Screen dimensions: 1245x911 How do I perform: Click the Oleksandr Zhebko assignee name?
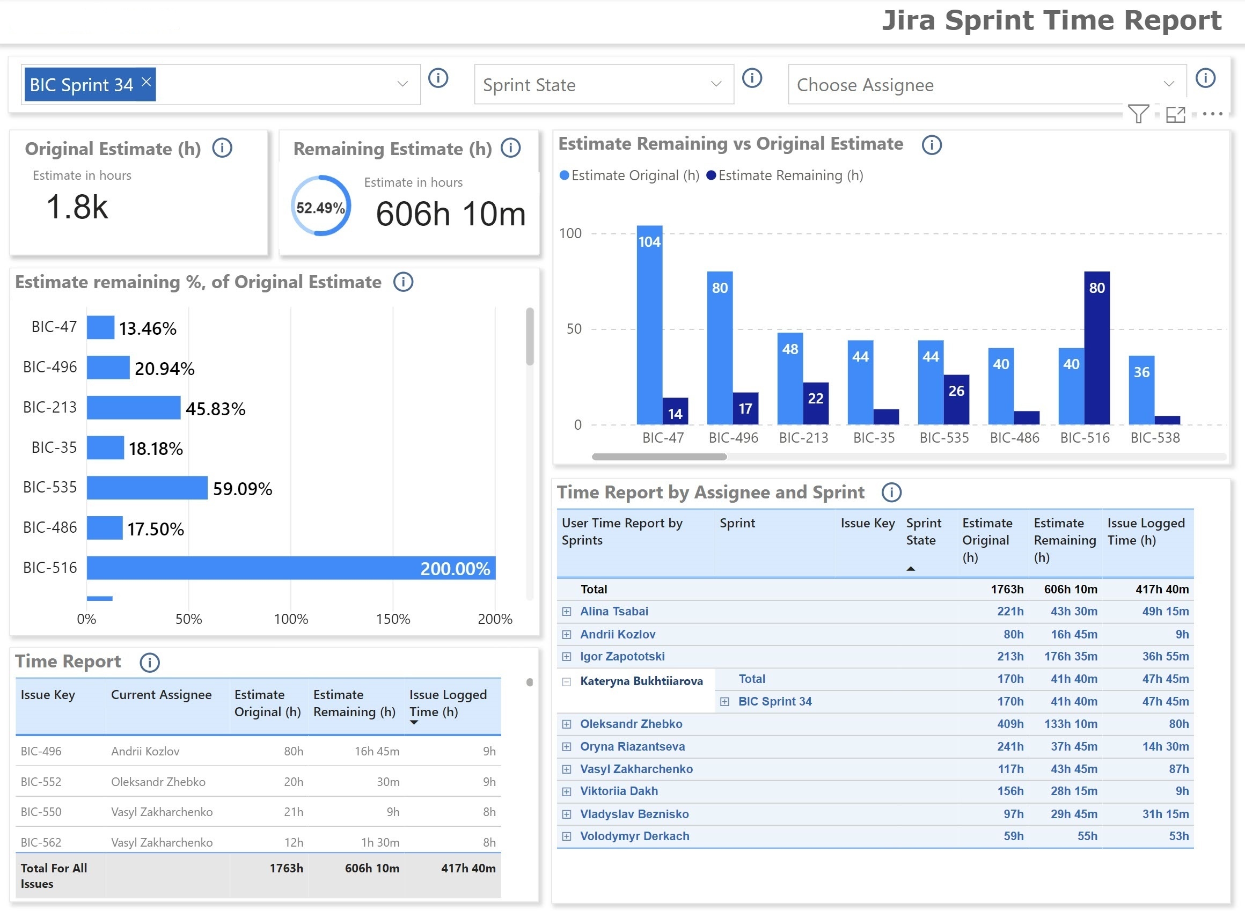click(631, 724)
